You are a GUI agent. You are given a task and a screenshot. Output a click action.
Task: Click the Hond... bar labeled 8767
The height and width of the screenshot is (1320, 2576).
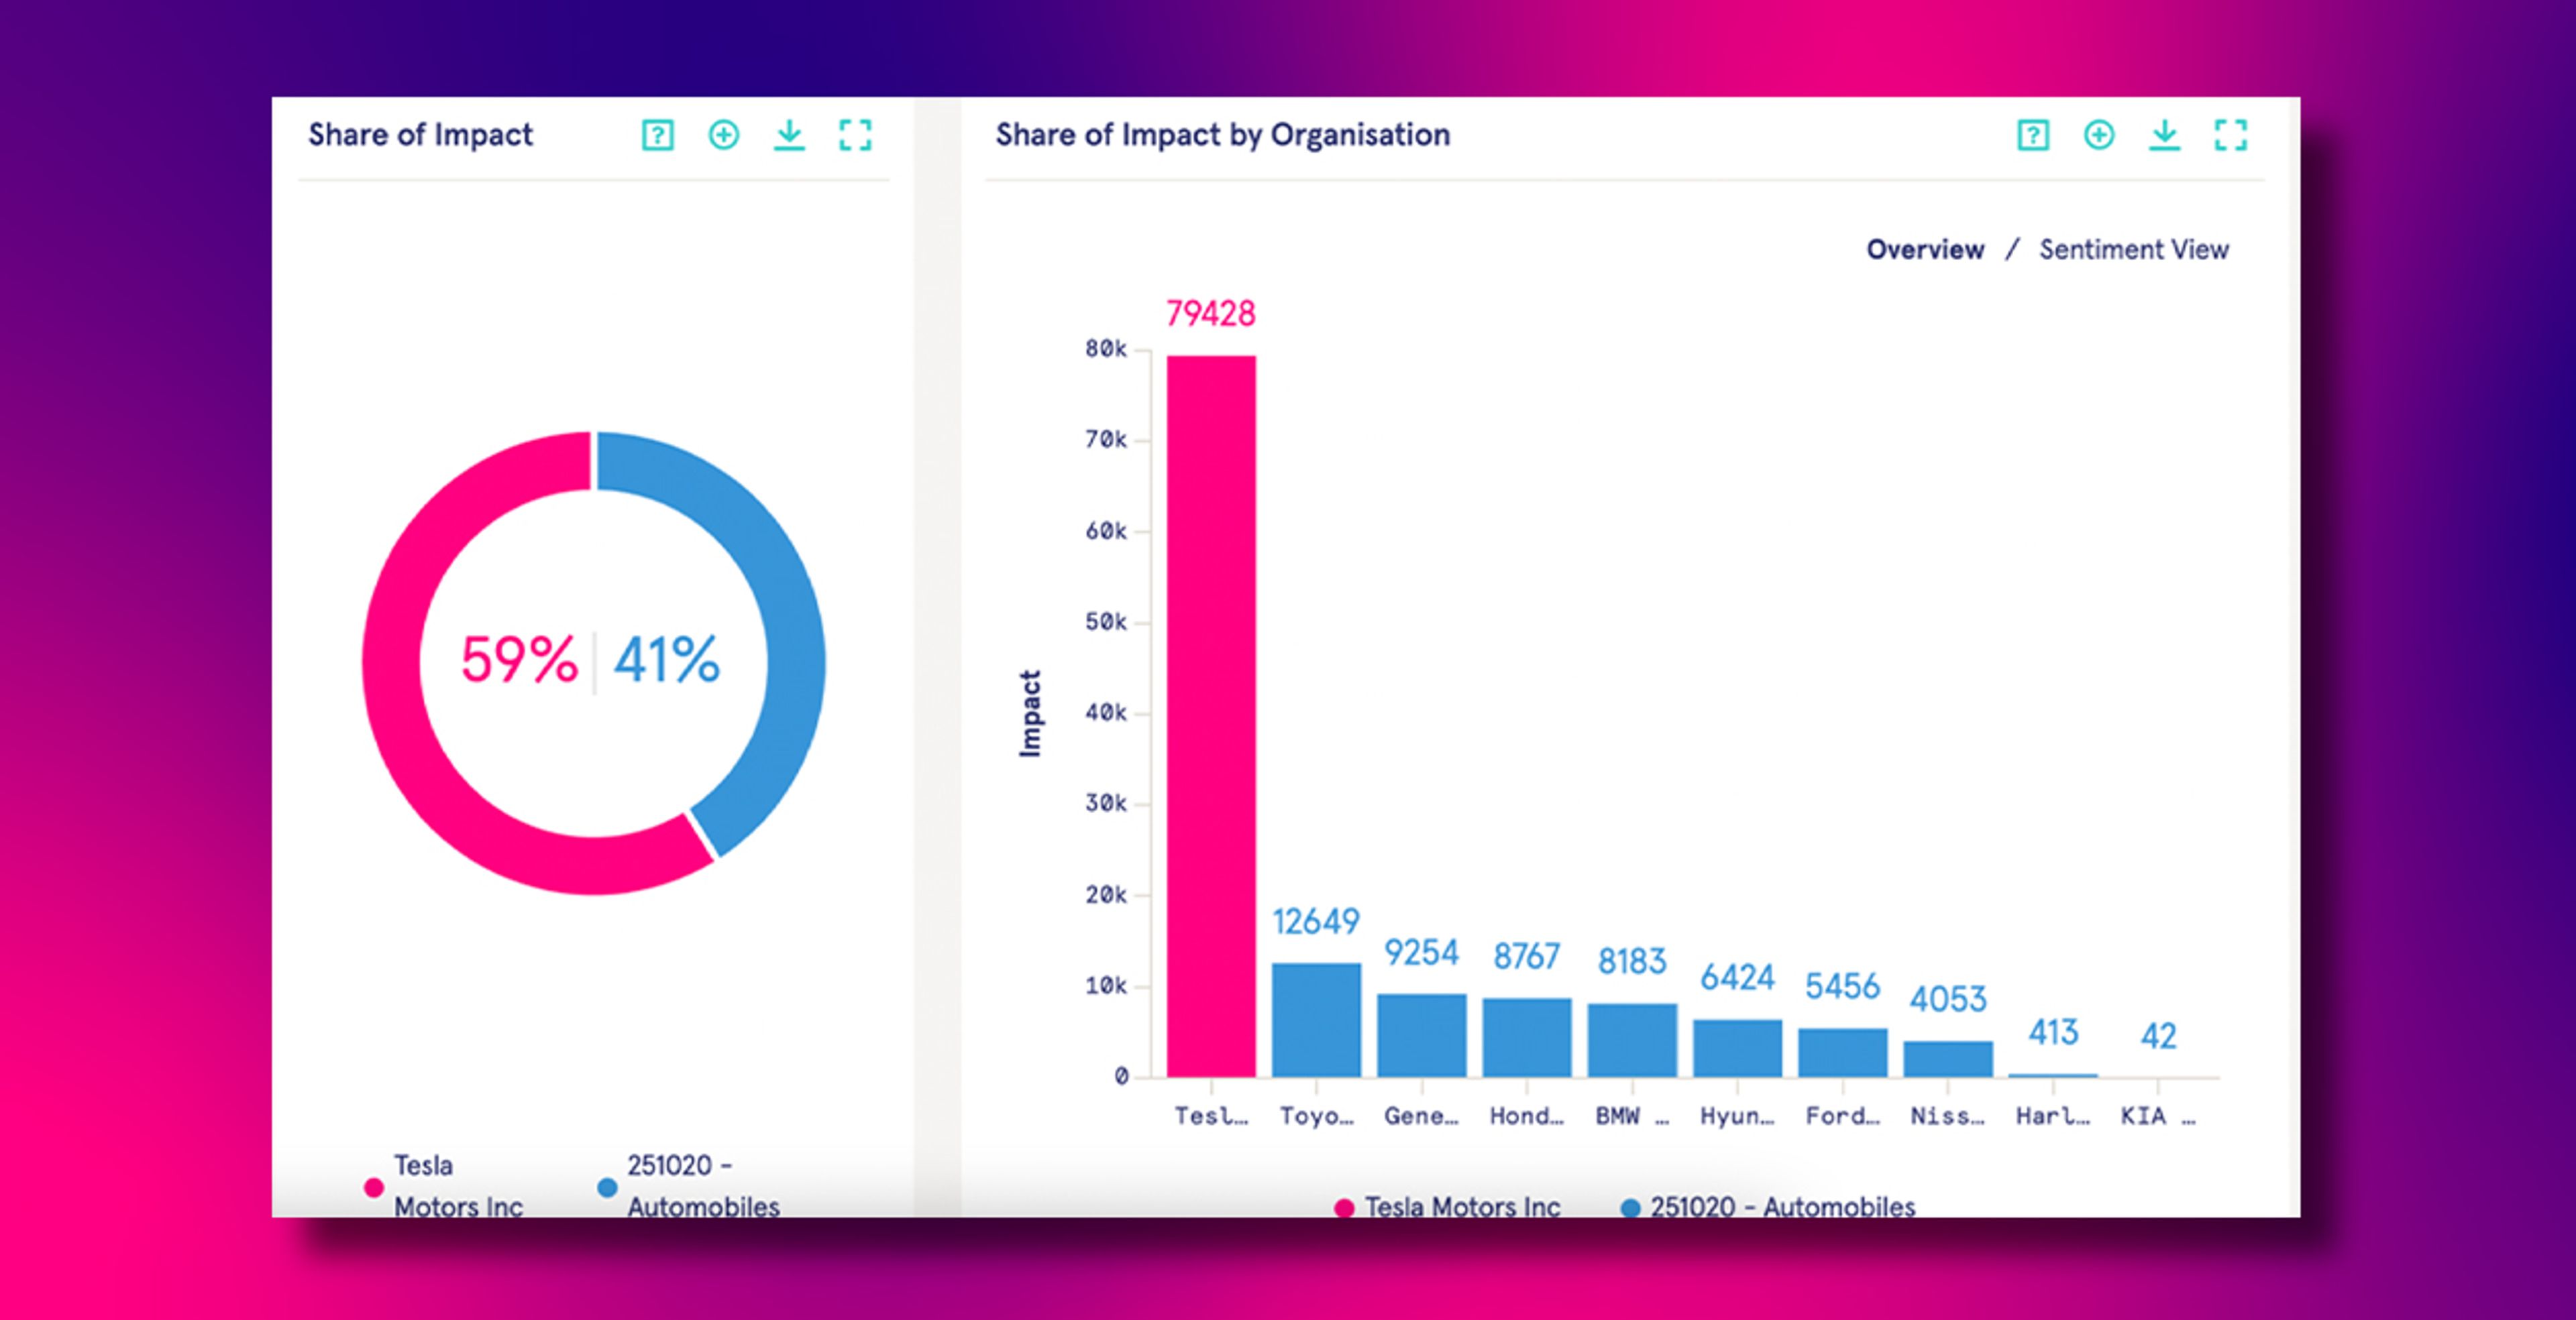(x=1526, y=1037)
